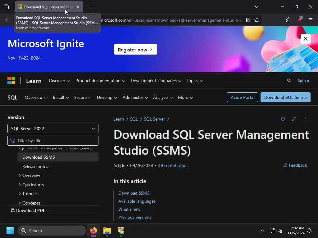This screenshot has height=238, width=318.
Task: Click the Register now button
Action: pyautogui.click(x=135, y=49)
